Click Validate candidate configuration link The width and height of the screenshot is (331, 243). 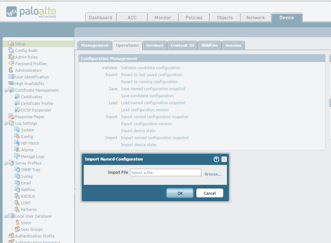151,68
